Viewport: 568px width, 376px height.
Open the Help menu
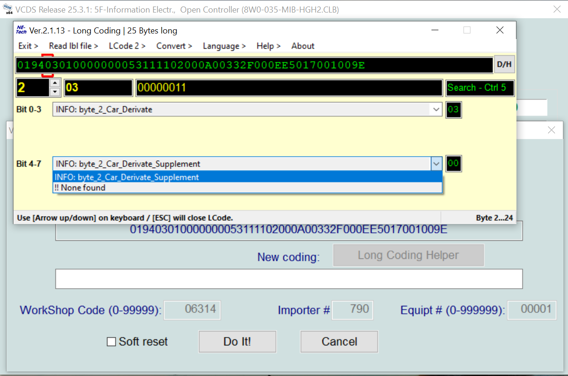coord(268,46)
